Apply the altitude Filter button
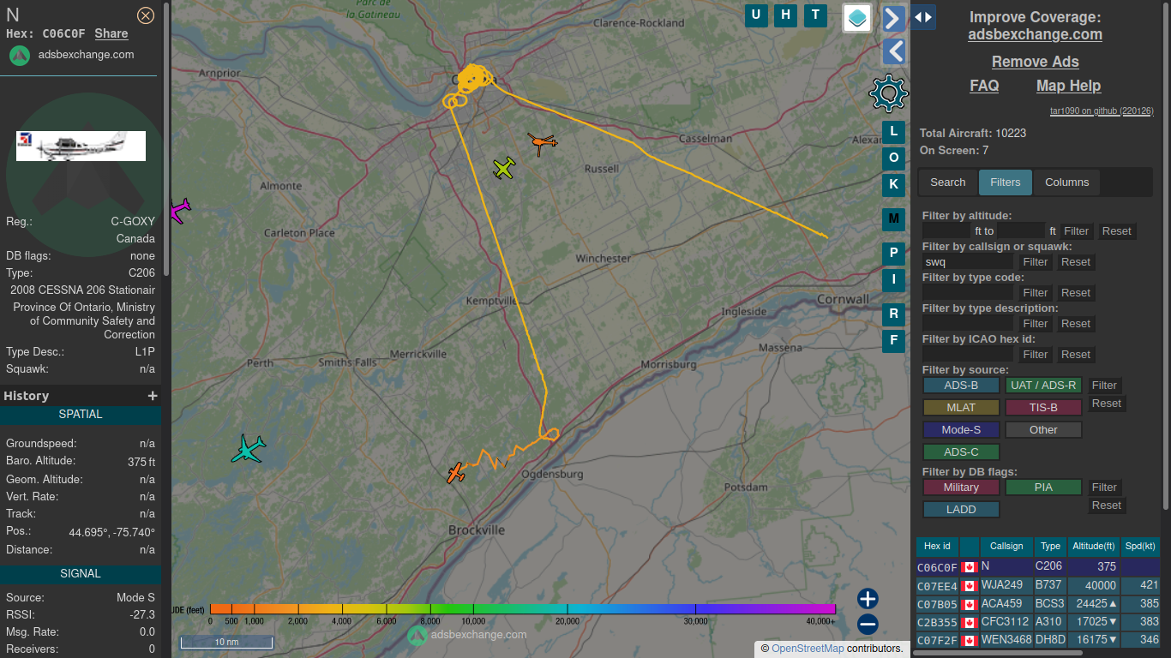Screen dimensions: 1171x658 [1076, 231]
